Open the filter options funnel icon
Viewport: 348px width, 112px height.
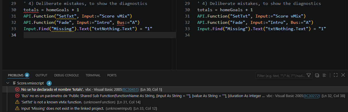(309, 76)
